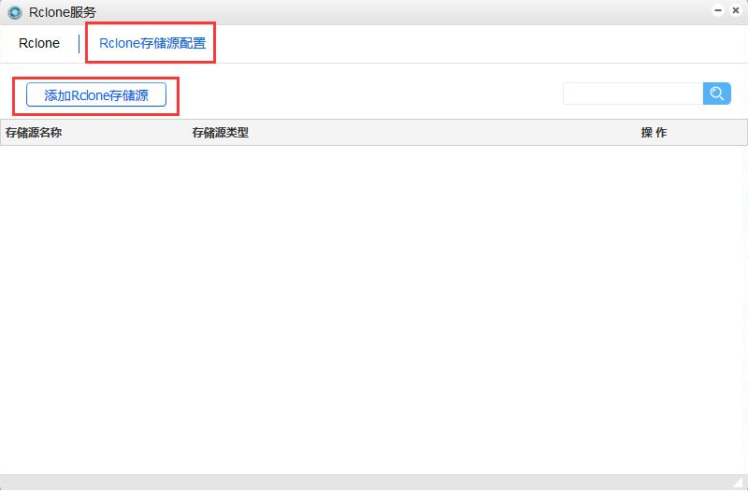Click the 存储源类型 column header
This screenshot has height=491, width=748.
pyautogui.click(x=221, y=133)
